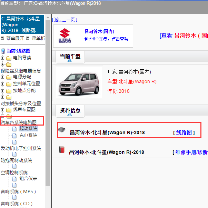This screenshot has height=208, width=208.
Task: Click the document icon for 空调控制系统
Action: [14, 166]
